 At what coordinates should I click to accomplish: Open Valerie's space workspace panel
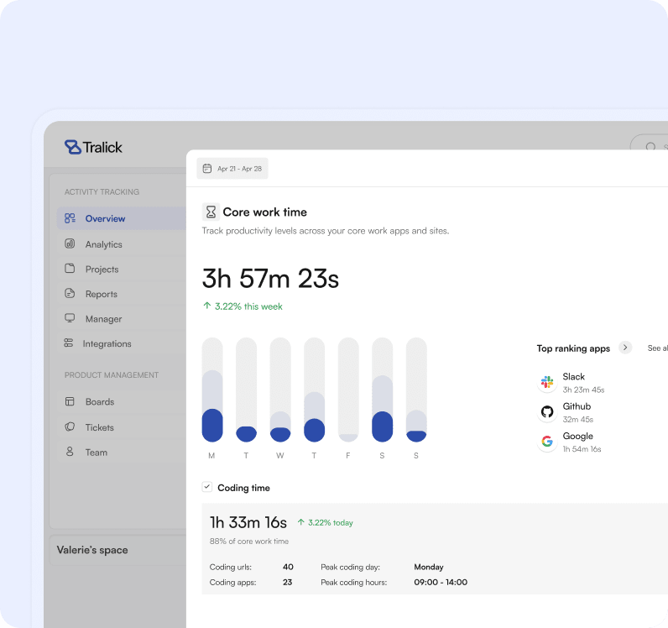click(117, 550)
